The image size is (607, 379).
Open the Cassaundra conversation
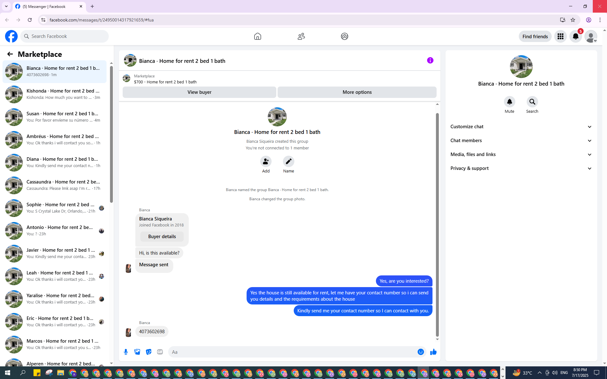click(54, 185)
